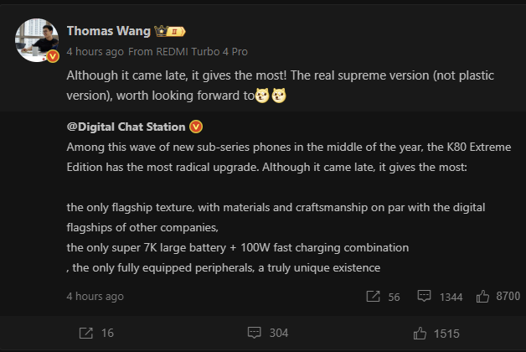Screen dimensions: 526x352
Task: Repost Thomas Wang's post with 16 shares
Action: (95, 334)
